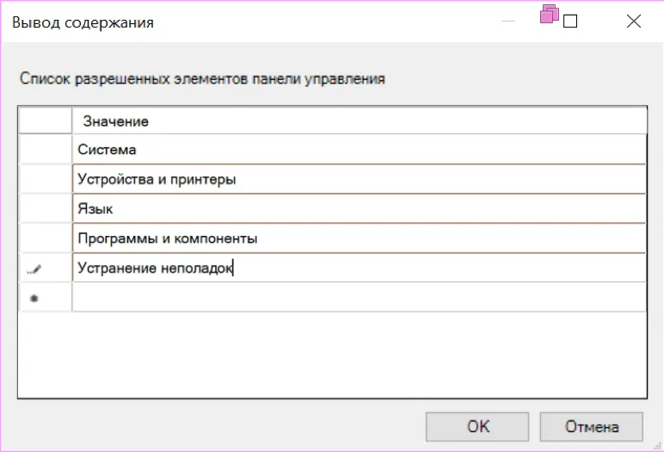664x452 pixels.
Task: Select the Система row via its row header
Action: pos(45,150)
